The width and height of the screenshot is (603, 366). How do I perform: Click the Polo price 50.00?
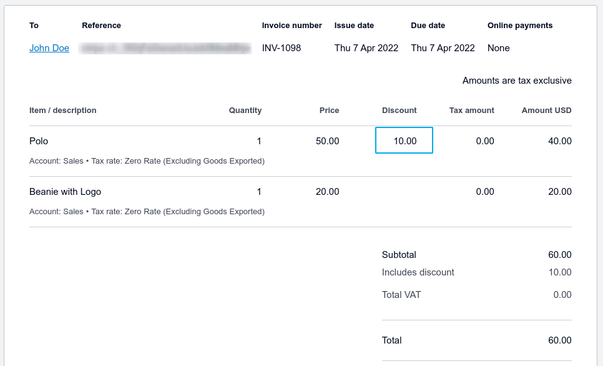click(x=327, y=141)
